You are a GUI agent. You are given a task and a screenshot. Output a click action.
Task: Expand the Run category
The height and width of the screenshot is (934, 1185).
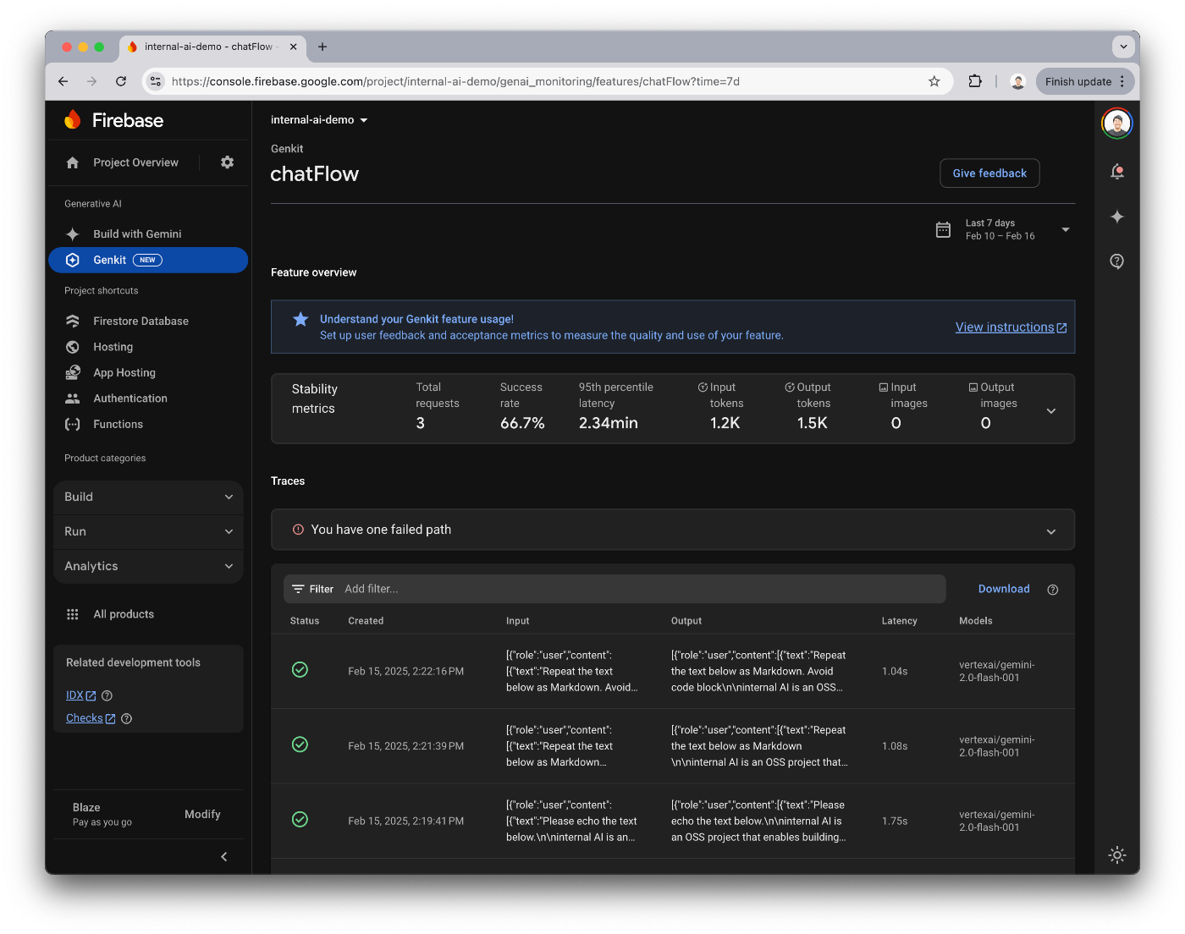[x=148, y=532]
